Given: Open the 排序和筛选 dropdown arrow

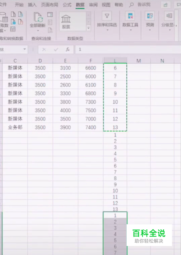Looking at the screenshot, I should (108, 30).
